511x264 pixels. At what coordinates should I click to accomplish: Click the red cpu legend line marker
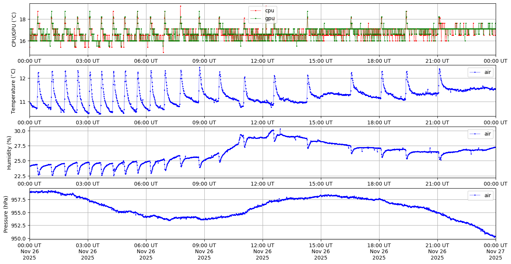click(x=256, y=11)
